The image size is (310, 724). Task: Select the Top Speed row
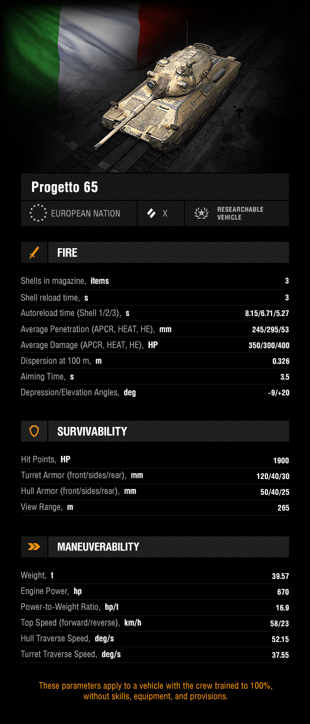(x=155, y=623)
